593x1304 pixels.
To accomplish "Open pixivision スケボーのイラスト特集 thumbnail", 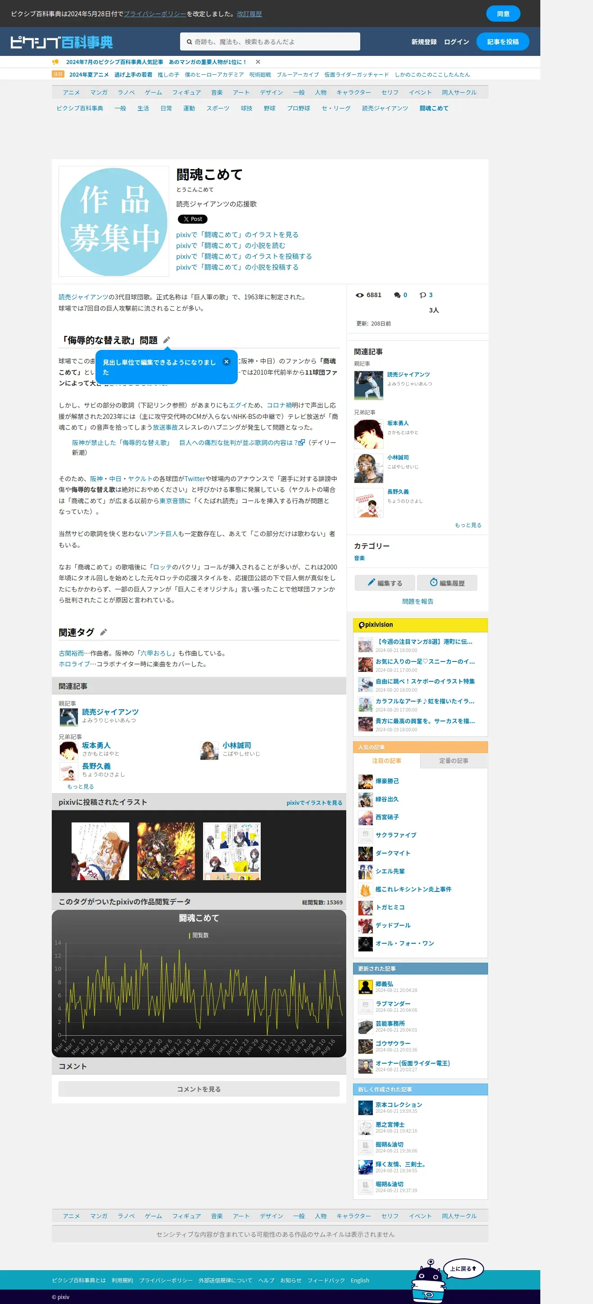I will click(365, 684).
